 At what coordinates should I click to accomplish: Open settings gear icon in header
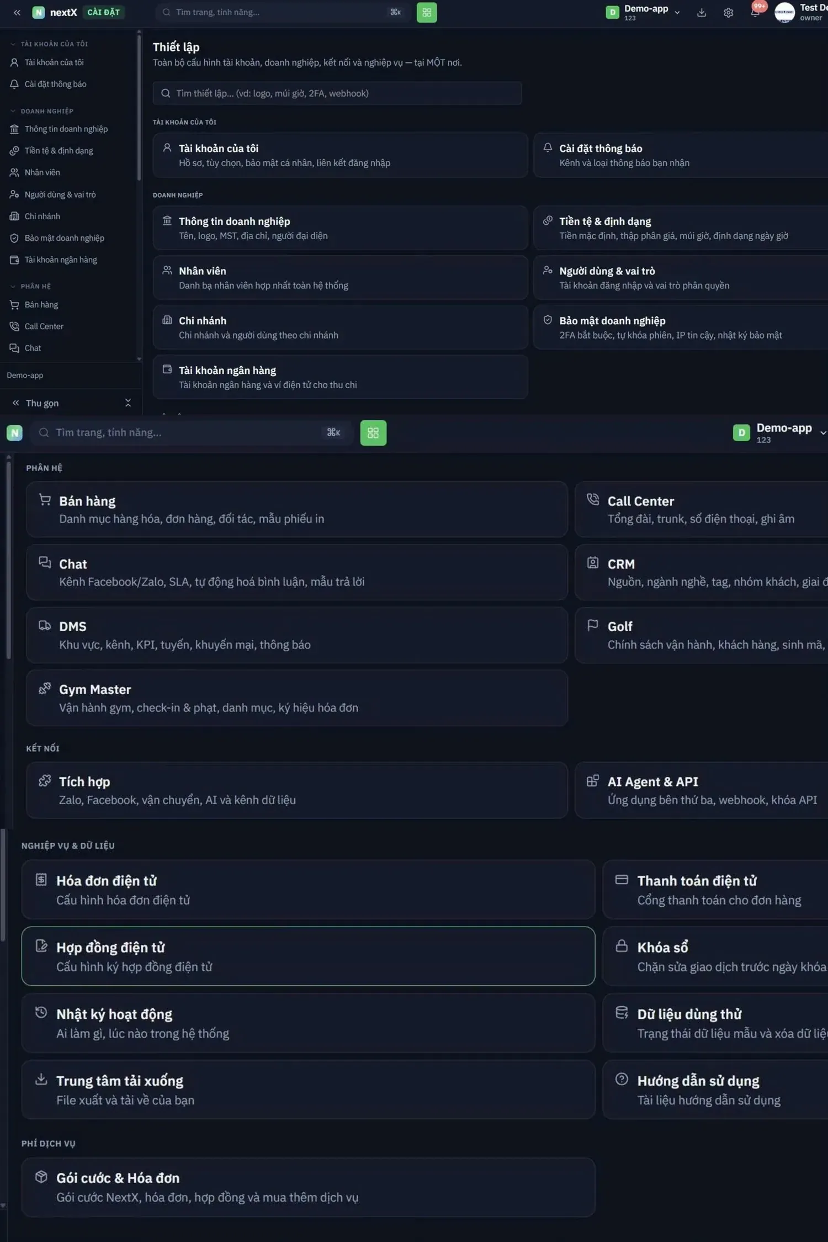click(729, 12)
